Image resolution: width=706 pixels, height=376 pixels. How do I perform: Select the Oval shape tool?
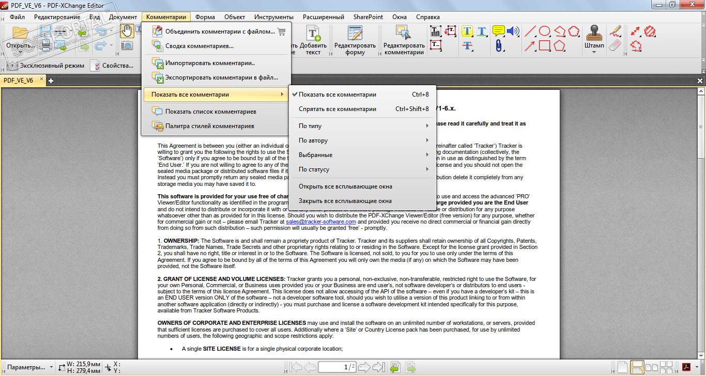[544, 32]
